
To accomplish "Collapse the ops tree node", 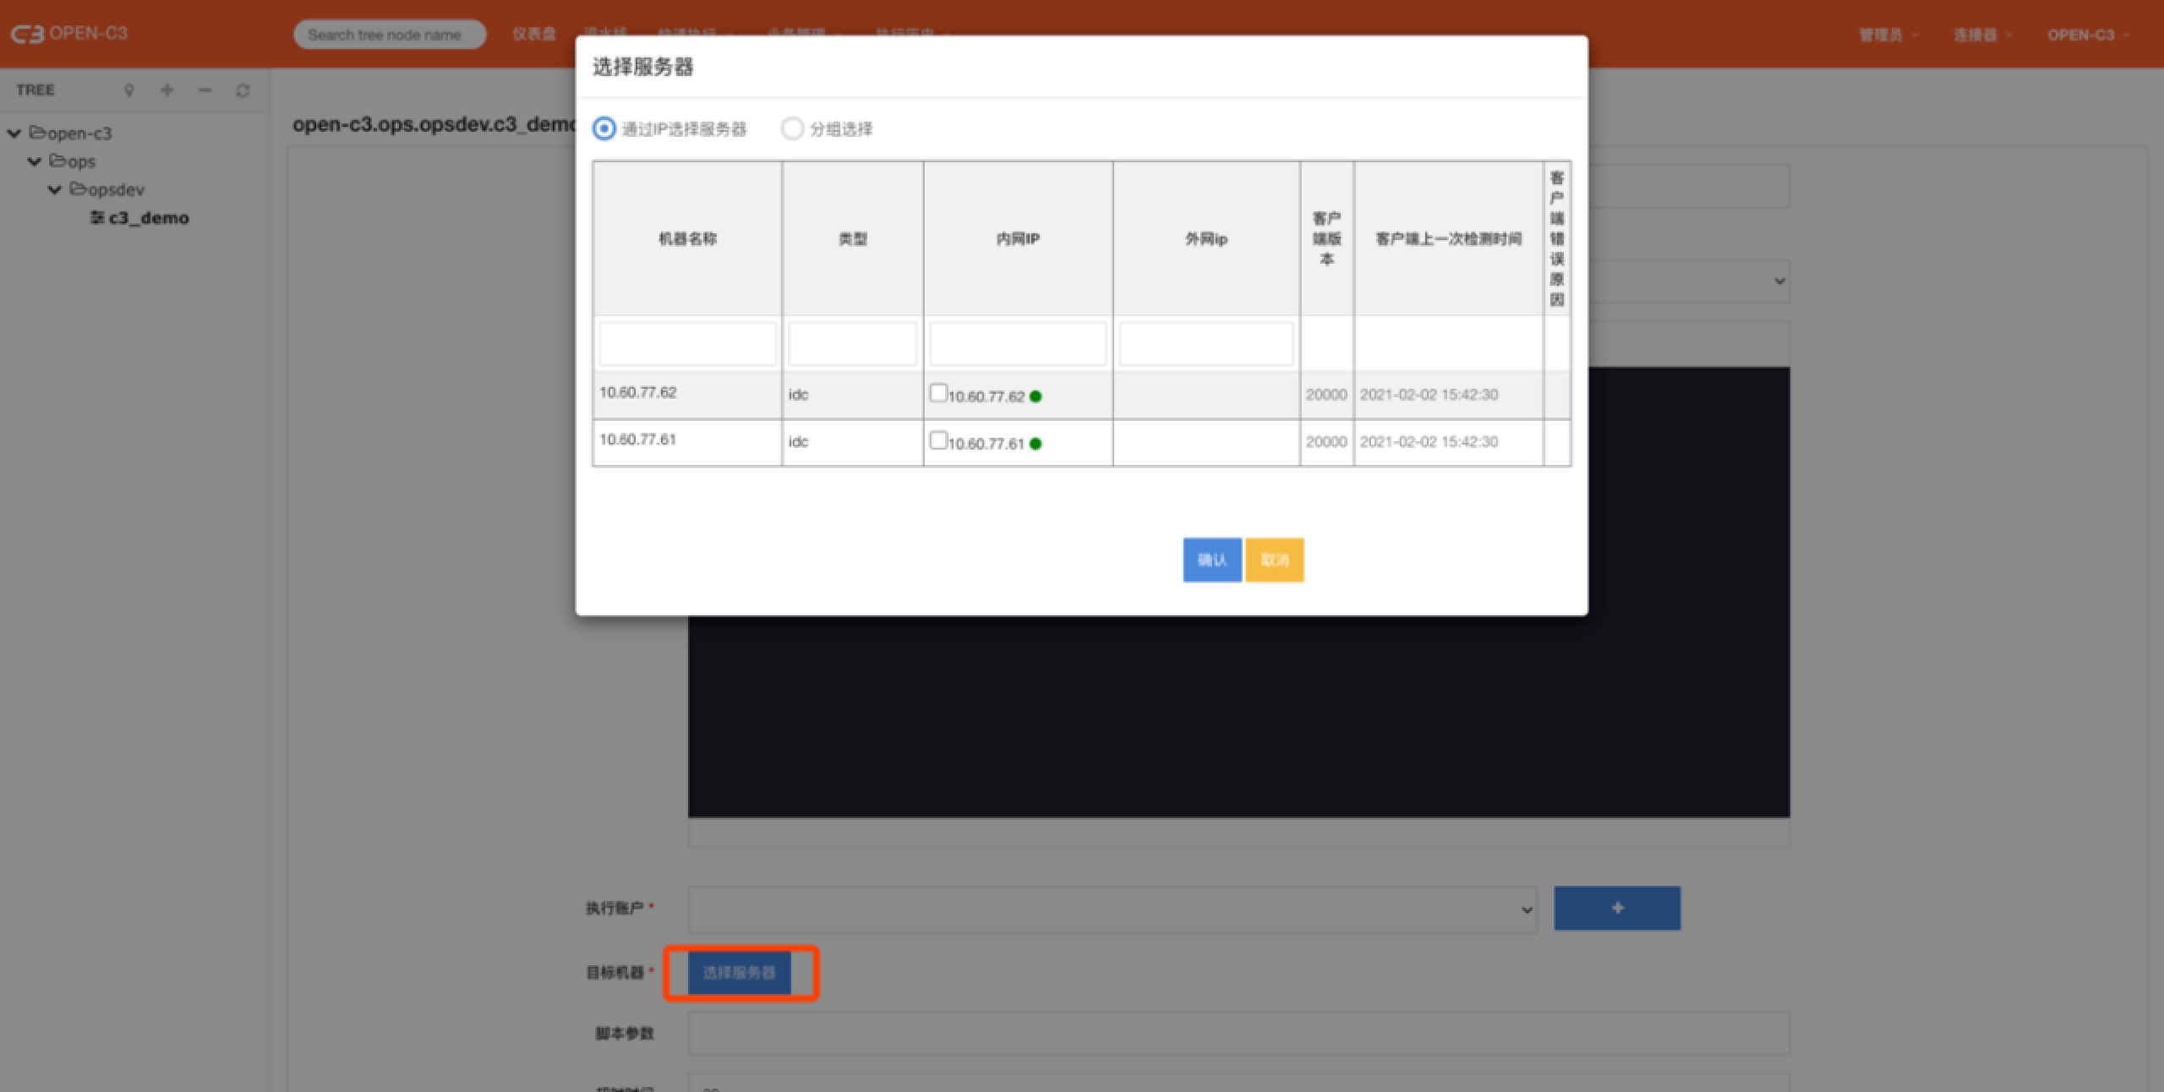I will tap(35, 161).
